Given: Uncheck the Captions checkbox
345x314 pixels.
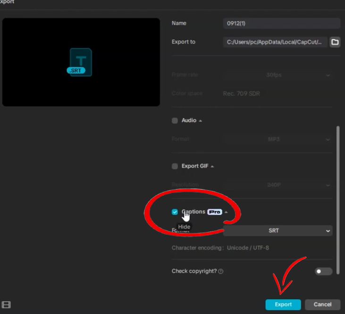Looking at the screenshot, I should point(175,212).
